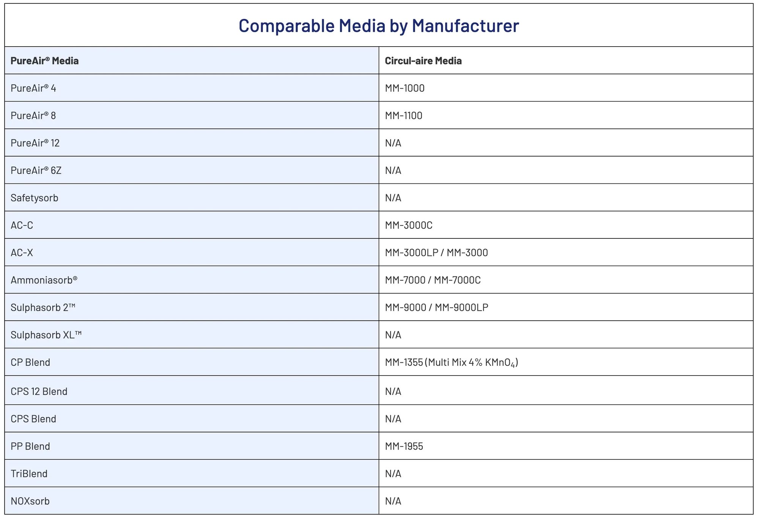Click the "PureAir® 4" cell
759x520 pixels.
[33, 88]
